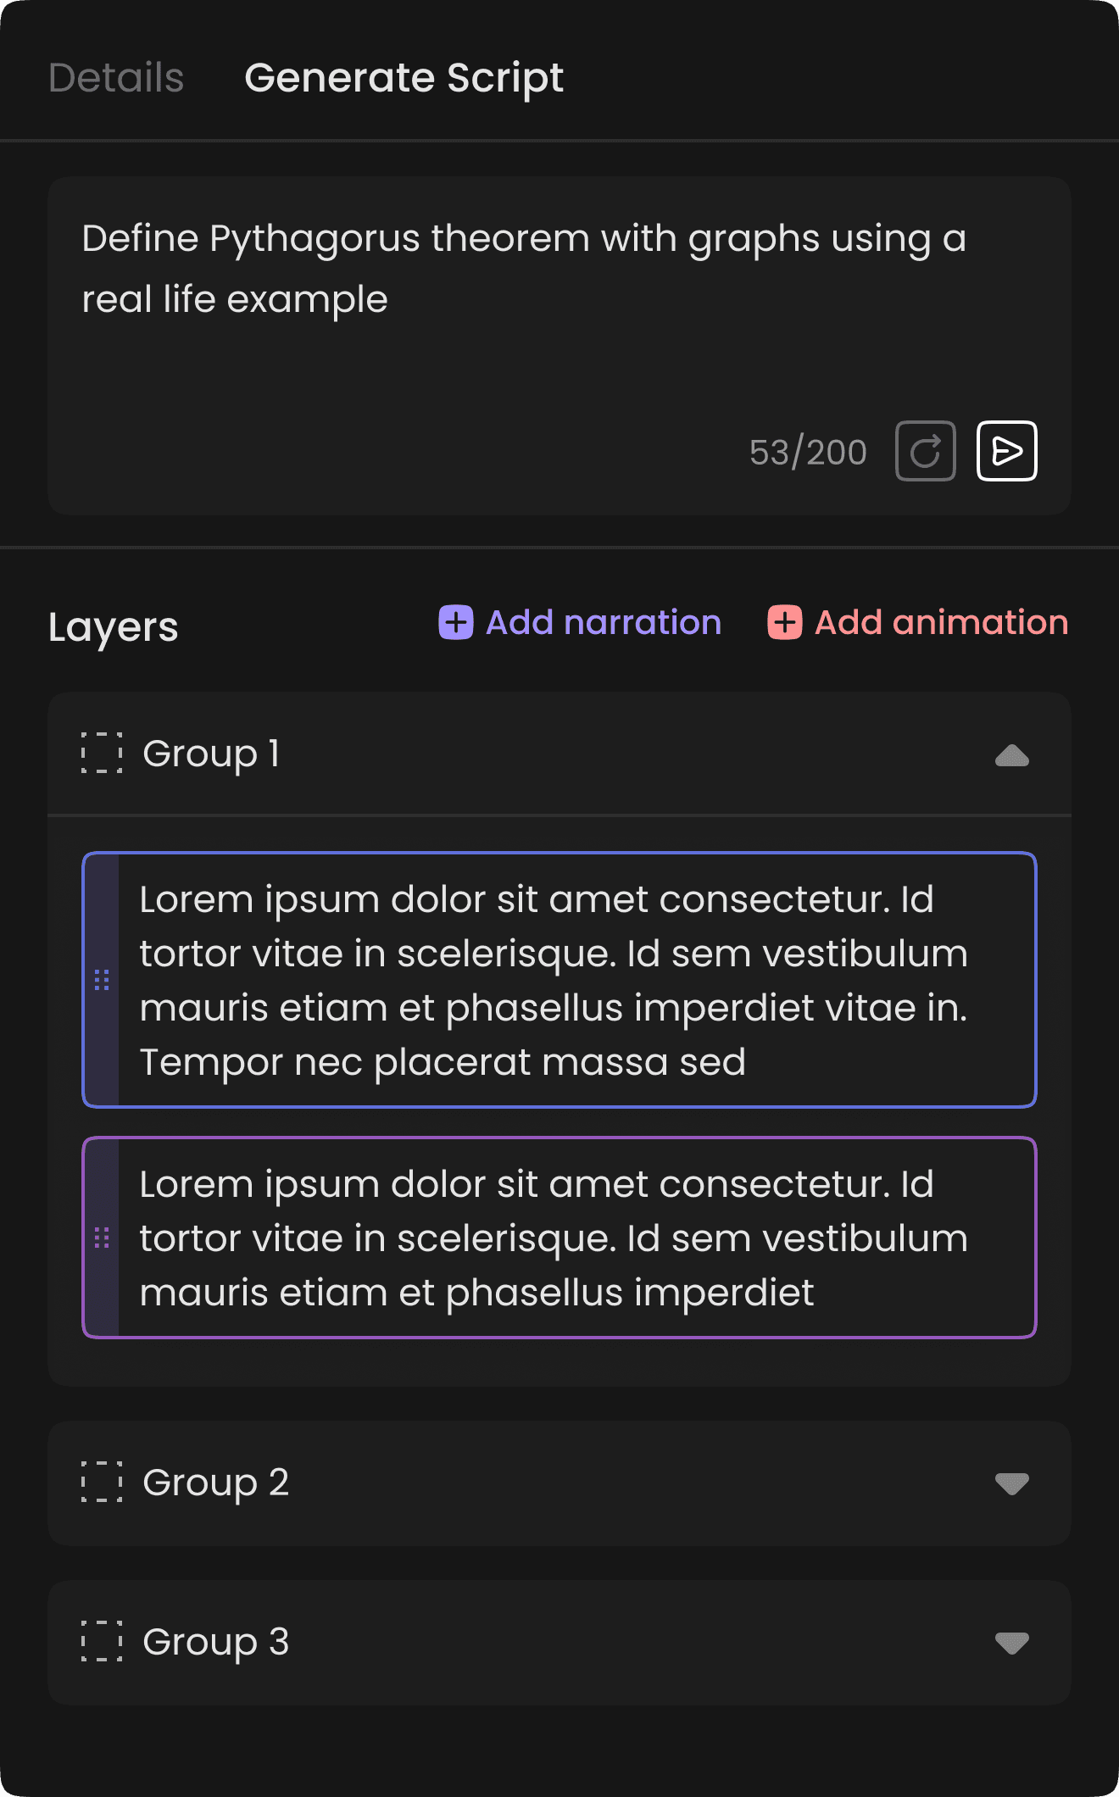Switch to the Details tab

click(116, 78)
